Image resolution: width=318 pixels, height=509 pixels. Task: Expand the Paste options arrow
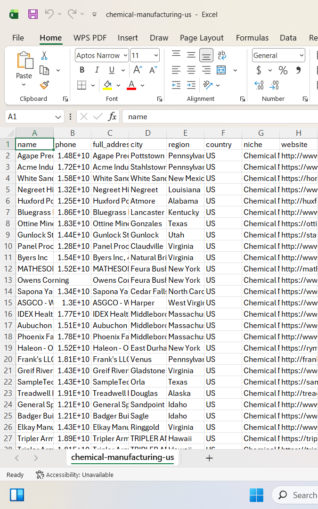24,85
